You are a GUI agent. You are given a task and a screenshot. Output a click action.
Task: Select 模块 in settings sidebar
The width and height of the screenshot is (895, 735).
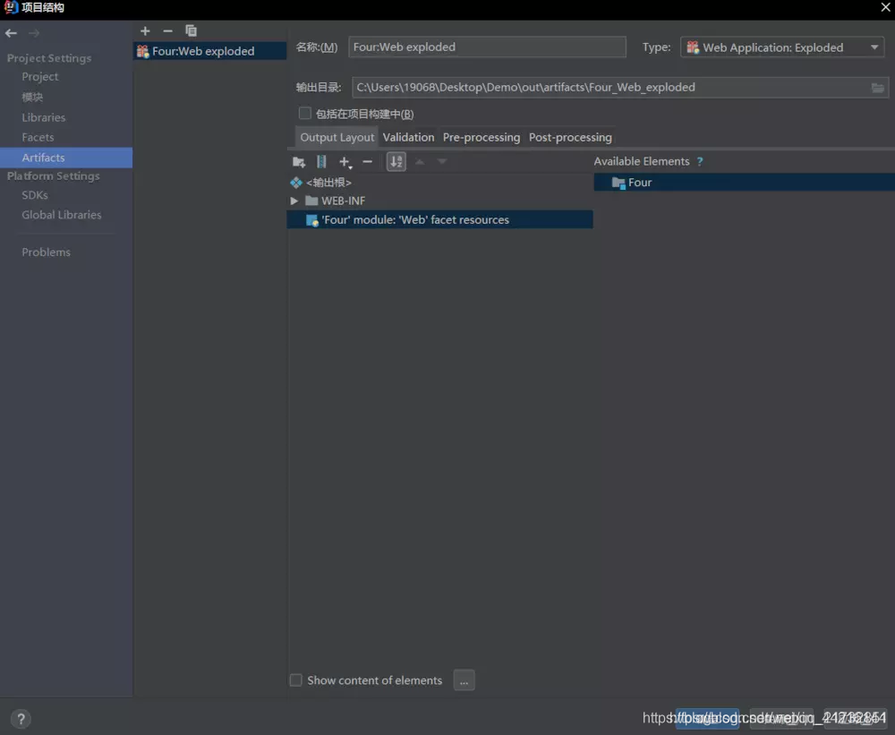pyautogui.click(x=32, y=97)
